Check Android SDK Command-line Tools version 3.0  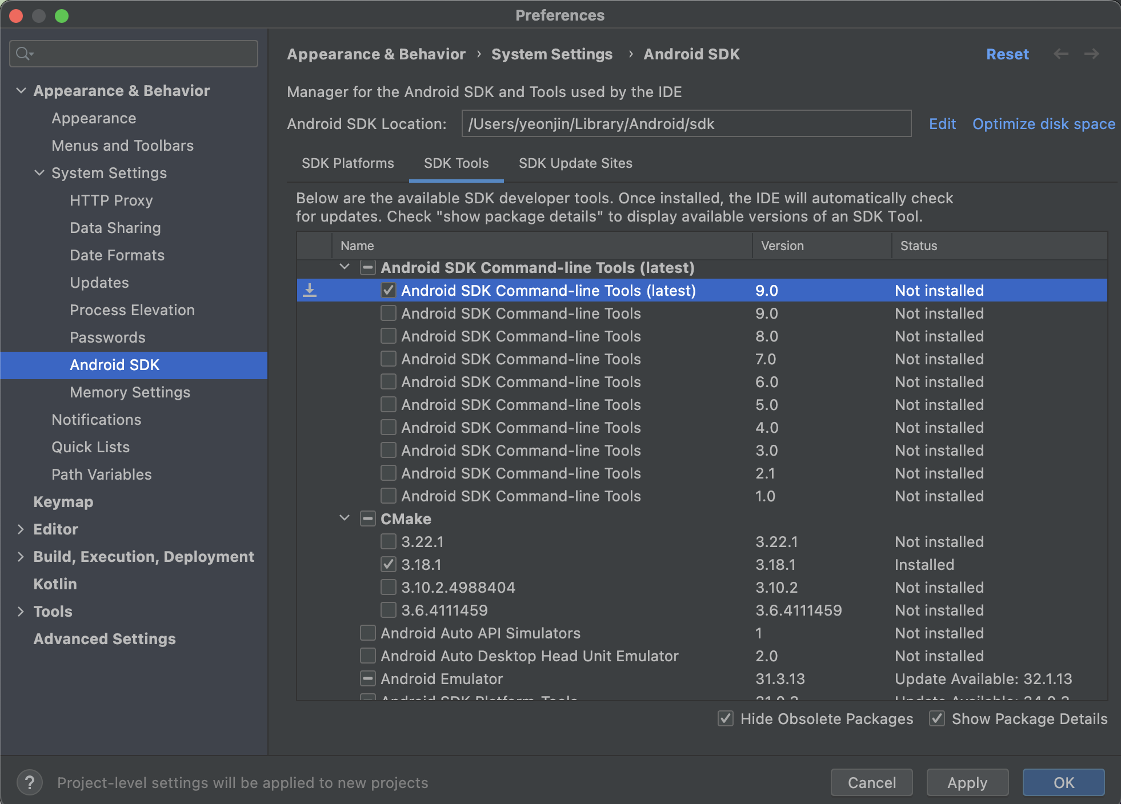389,450
